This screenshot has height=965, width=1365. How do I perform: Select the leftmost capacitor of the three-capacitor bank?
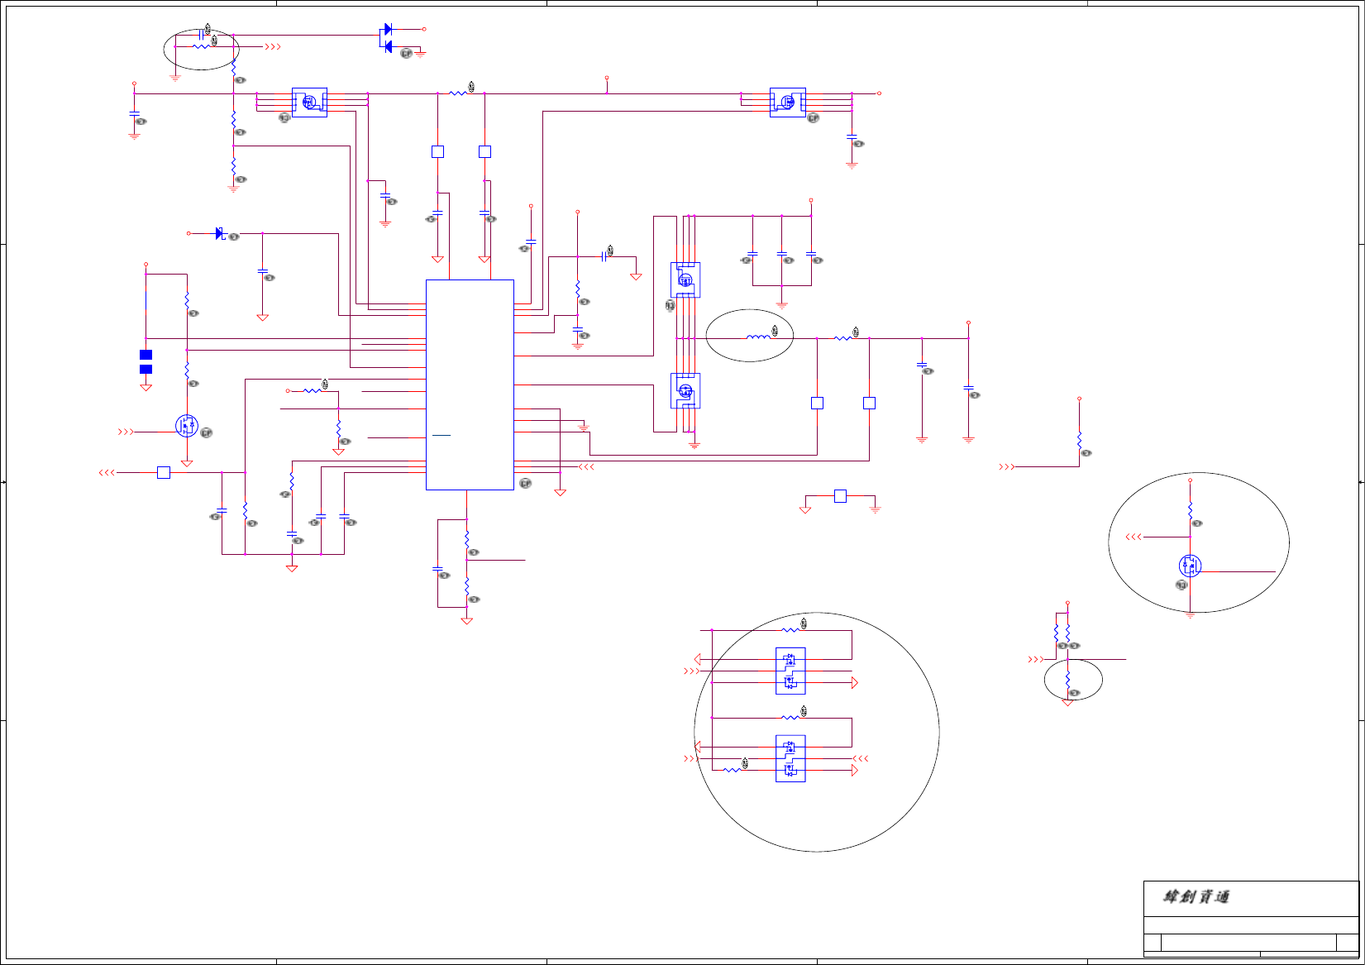point(752,254)
